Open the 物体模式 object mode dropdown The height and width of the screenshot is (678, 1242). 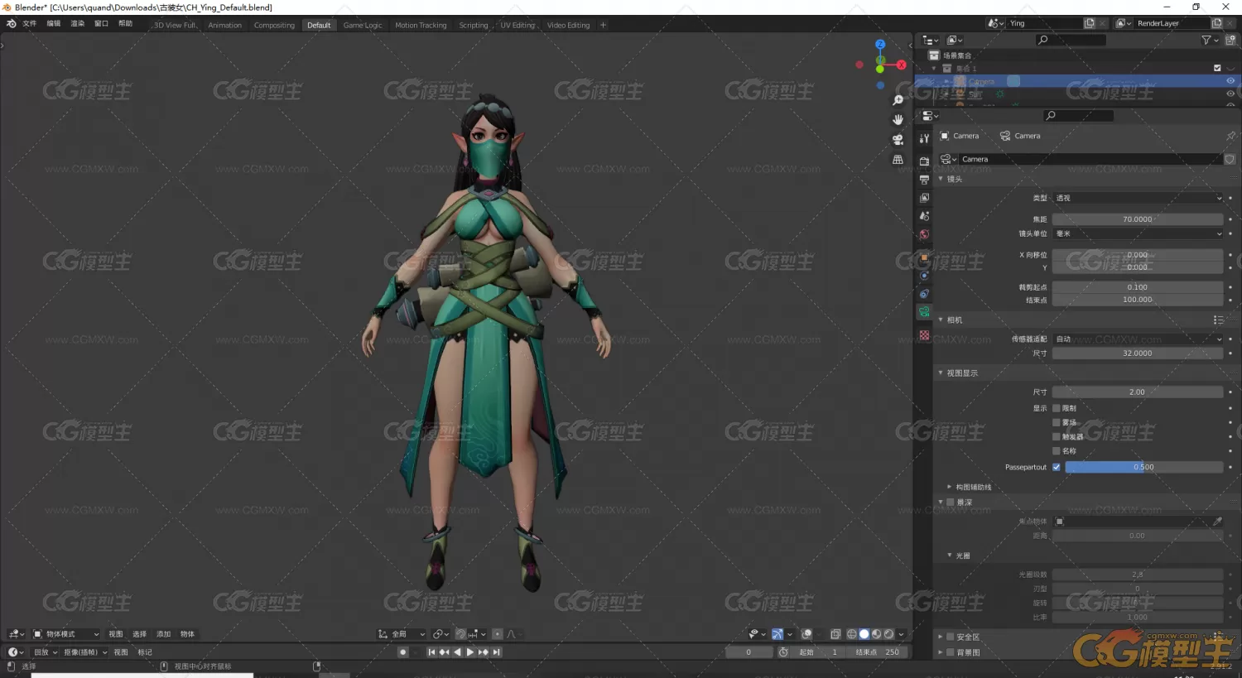[x=66, y=634]
